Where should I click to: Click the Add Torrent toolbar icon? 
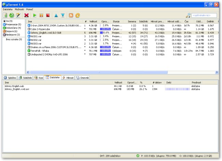pos(5,15)
